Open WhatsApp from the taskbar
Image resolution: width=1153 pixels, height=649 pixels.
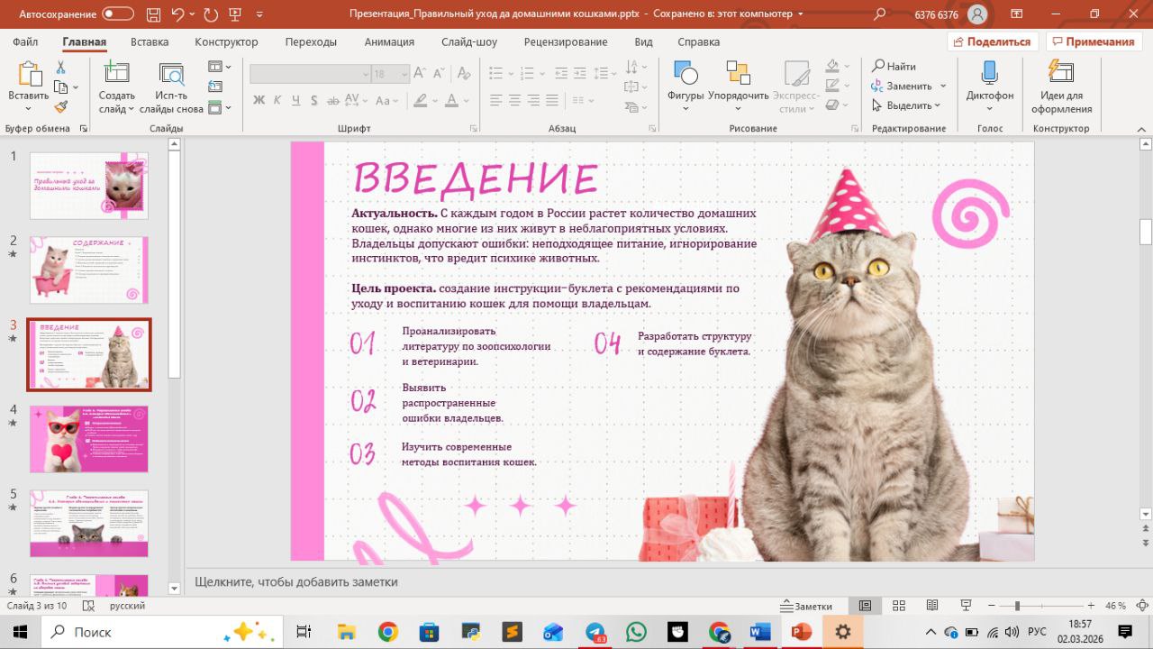pos(636,632)
